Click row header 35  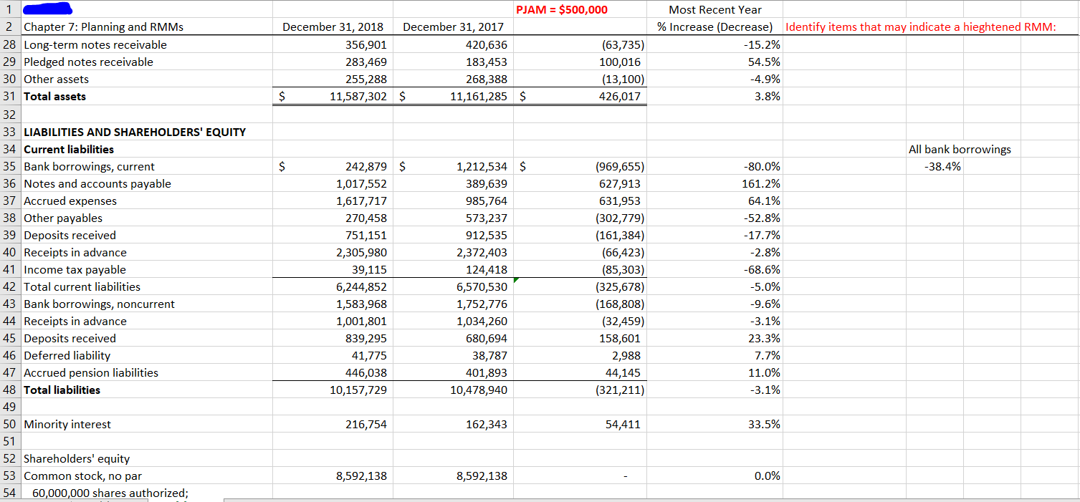click(x=9, y=166)
